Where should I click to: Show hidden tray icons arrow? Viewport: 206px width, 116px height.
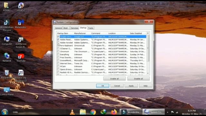click(x=167, y=112)
